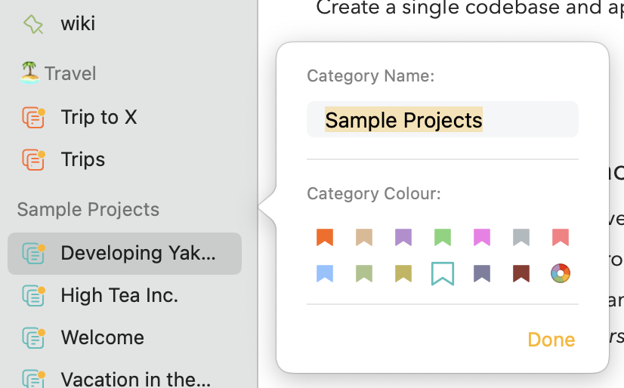Image resolution: width=624 pixels, height=388 pixels.
Task: Click the Developing Yak document icon
Action: coord(33,253)
